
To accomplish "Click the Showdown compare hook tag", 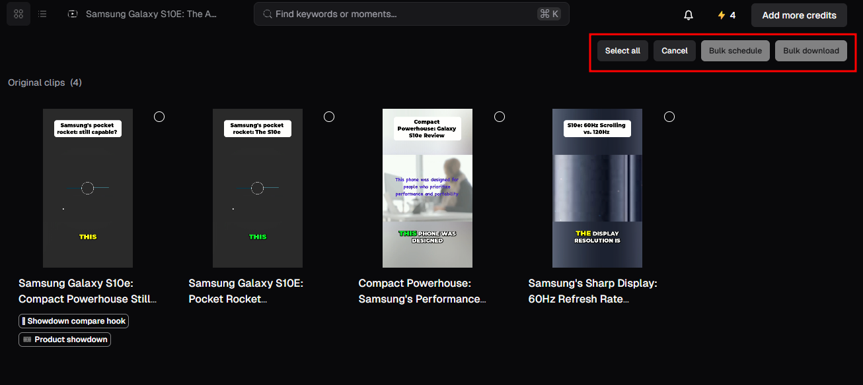I will tap(73, 321).
